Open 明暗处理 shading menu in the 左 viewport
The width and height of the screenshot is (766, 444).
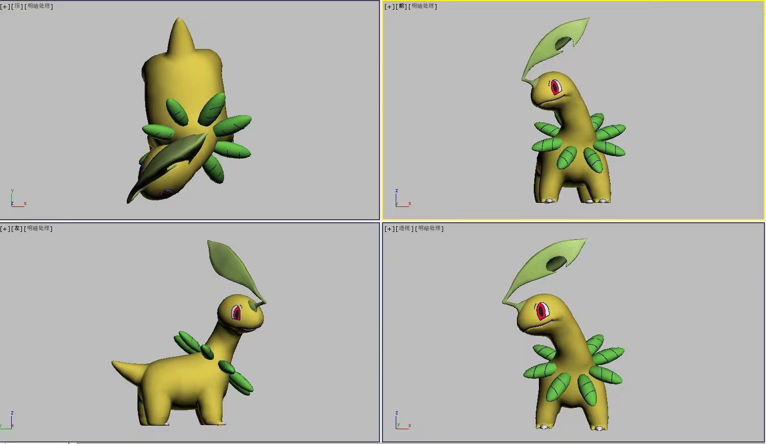(x=39, y=228)
